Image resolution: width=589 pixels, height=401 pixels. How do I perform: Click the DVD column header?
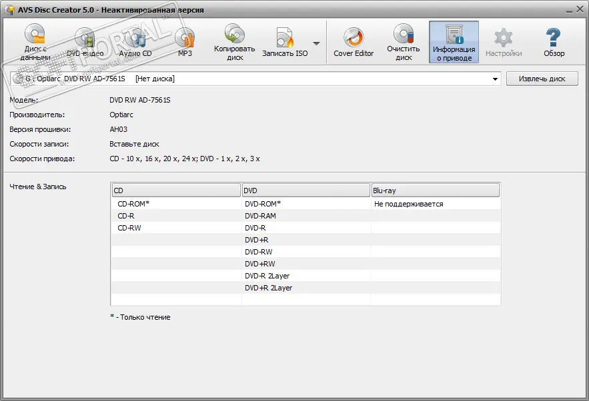click(x=306, y=191)
